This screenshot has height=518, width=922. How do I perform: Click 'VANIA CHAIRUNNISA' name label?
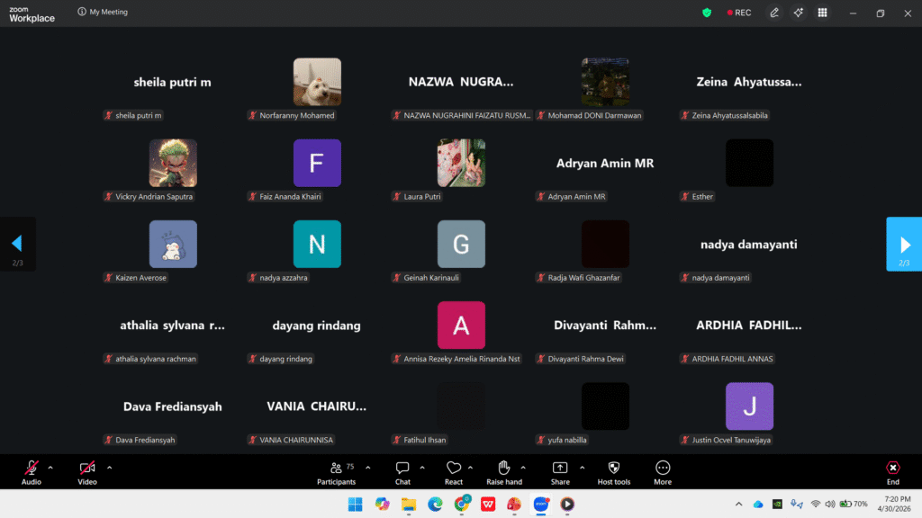click(x=295, y=439)
